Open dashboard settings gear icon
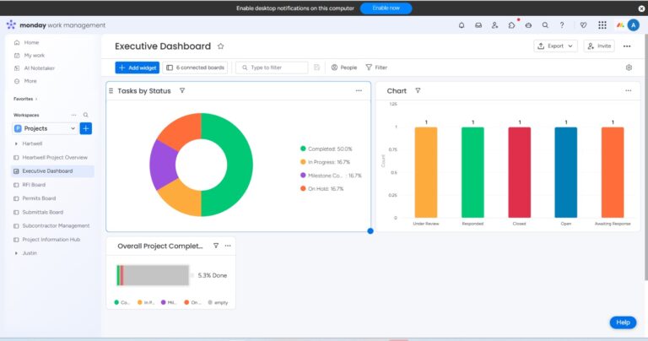This screenshot has width=648, height=341. coord(629,68)
